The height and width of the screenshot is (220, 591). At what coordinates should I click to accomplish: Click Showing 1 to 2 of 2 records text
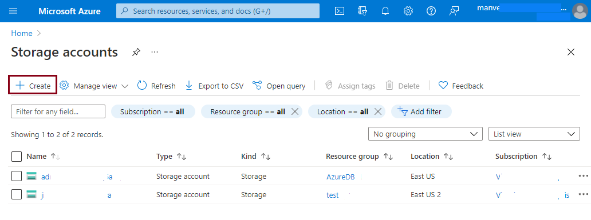click(x=57, y=134)
